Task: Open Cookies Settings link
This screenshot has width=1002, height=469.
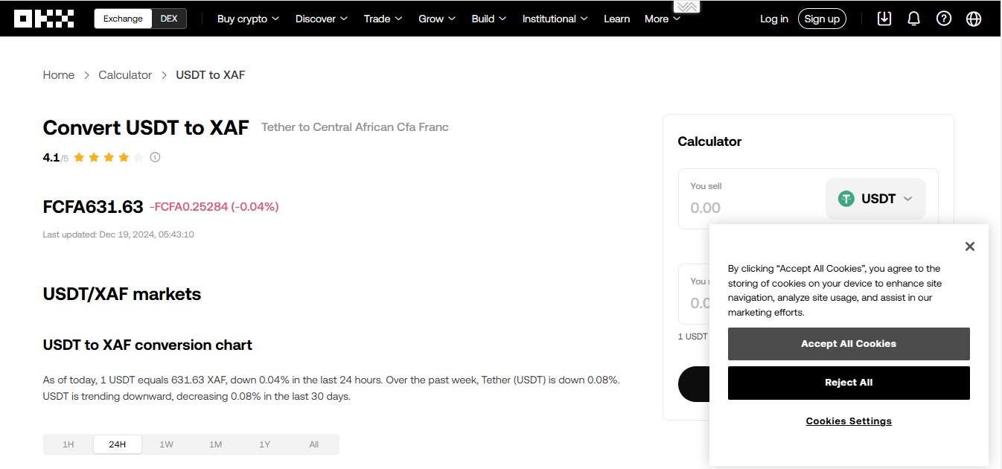Action: coord(849,421)
